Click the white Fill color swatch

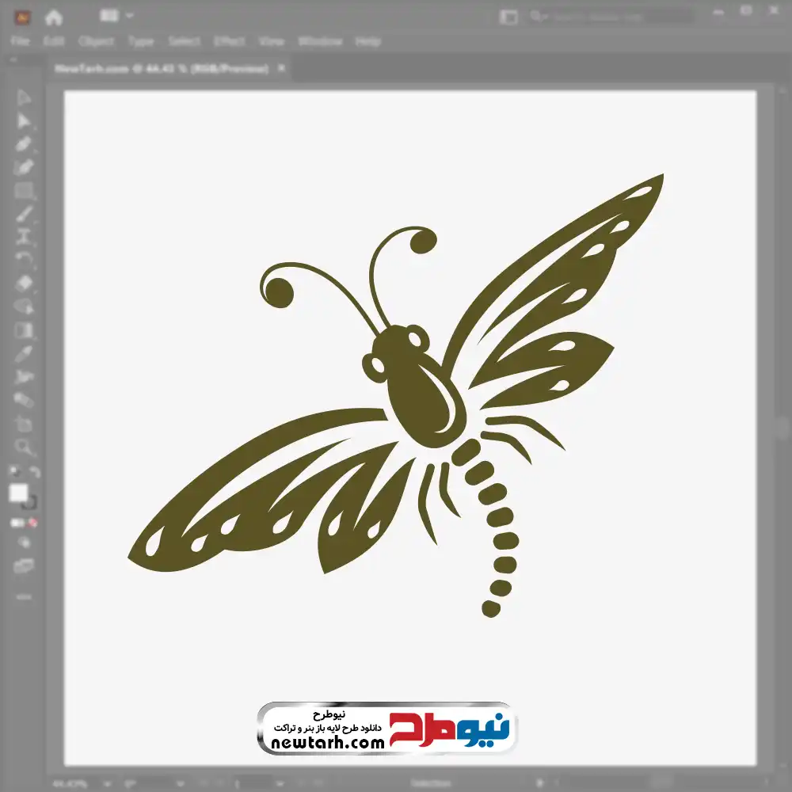click(19, 493)
